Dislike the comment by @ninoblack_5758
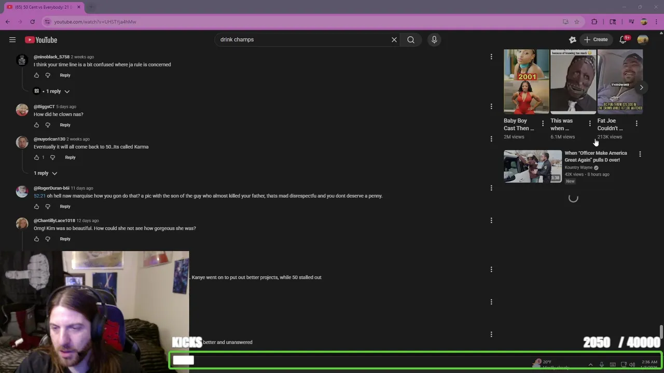The image size is (664, 373). 48,75
